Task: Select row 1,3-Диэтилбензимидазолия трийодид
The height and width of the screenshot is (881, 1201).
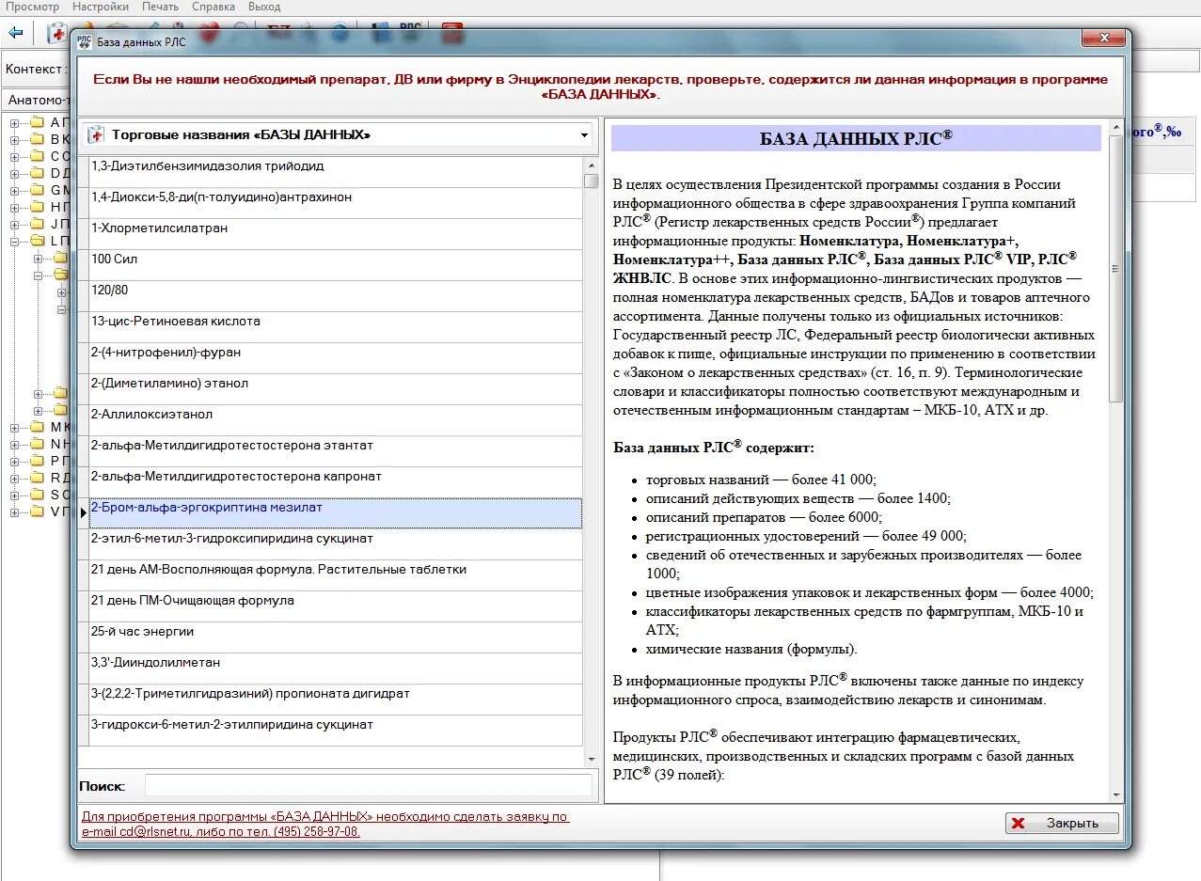Action: pos(336,172)
